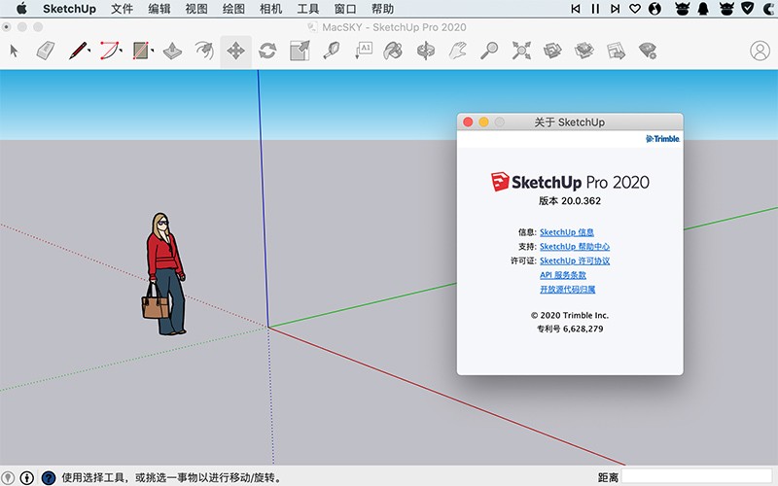Open the 相机 menu
Image resolution: width=778 pixels, height=486 pixels.
pos(271,9)
